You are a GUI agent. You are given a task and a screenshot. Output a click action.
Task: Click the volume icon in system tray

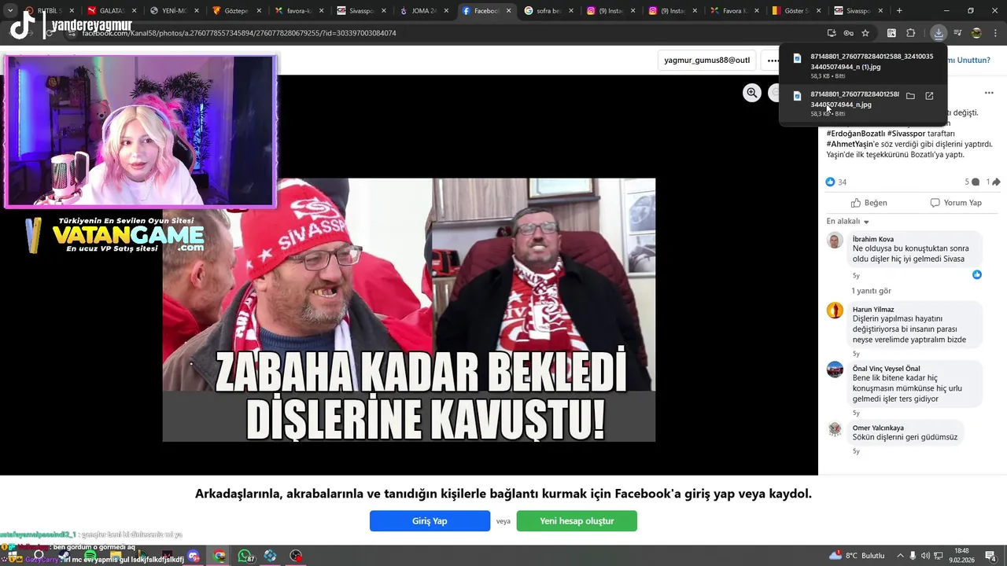click(925, 556)
